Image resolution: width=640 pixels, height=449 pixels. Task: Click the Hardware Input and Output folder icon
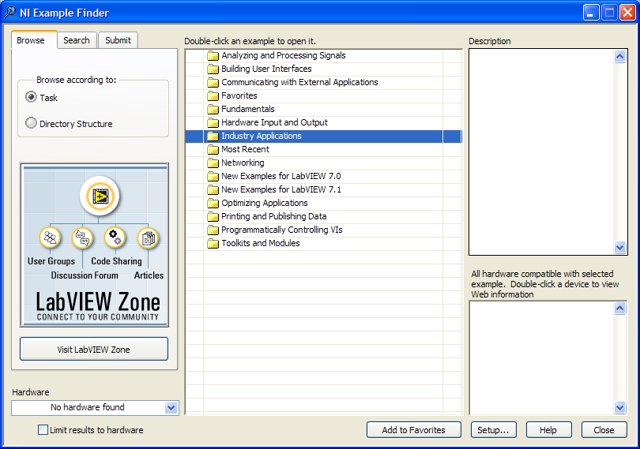213,123
